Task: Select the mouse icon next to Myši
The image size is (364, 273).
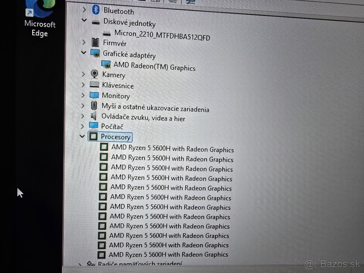Action: [x=94, y=105]
